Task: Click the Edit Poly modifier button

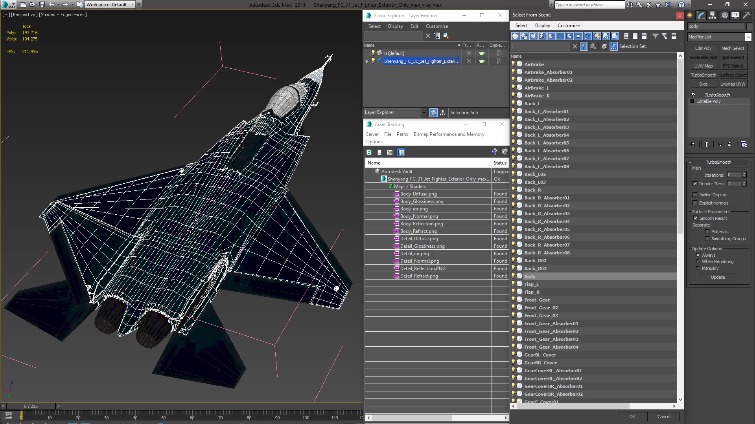Action: point(703,48)
